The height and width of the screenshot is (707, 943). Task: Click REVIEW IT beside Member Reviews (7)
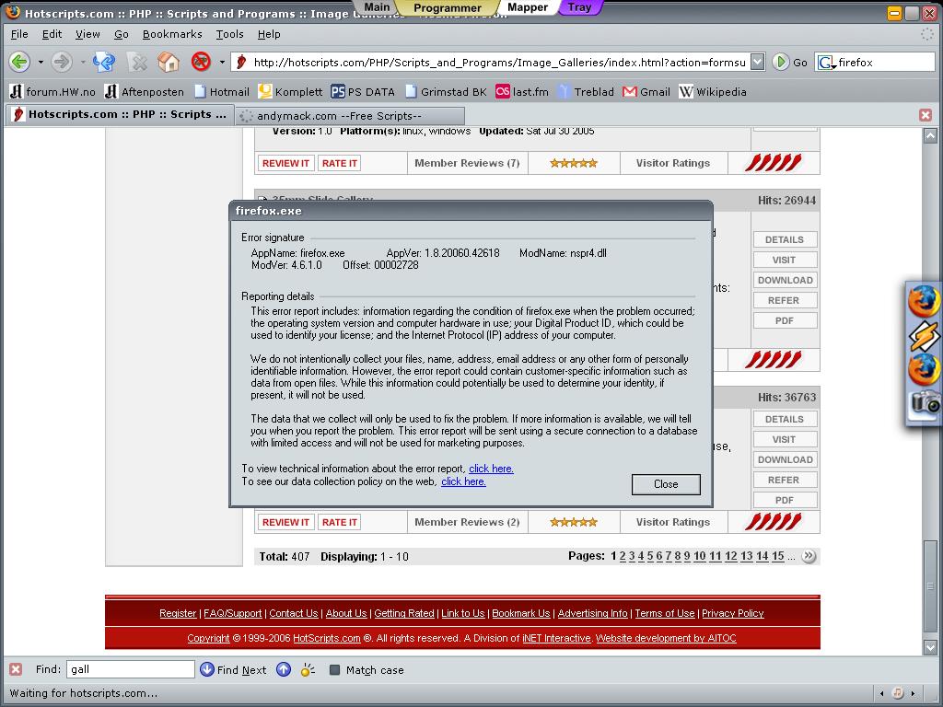[285, 163]
